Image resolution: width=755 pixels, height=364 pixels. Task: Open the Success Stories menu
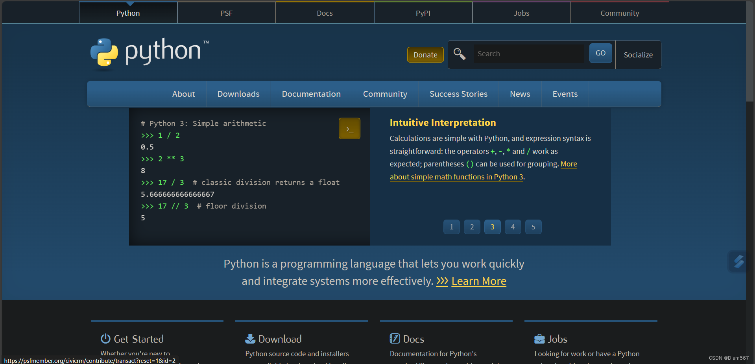coord(458,94)
